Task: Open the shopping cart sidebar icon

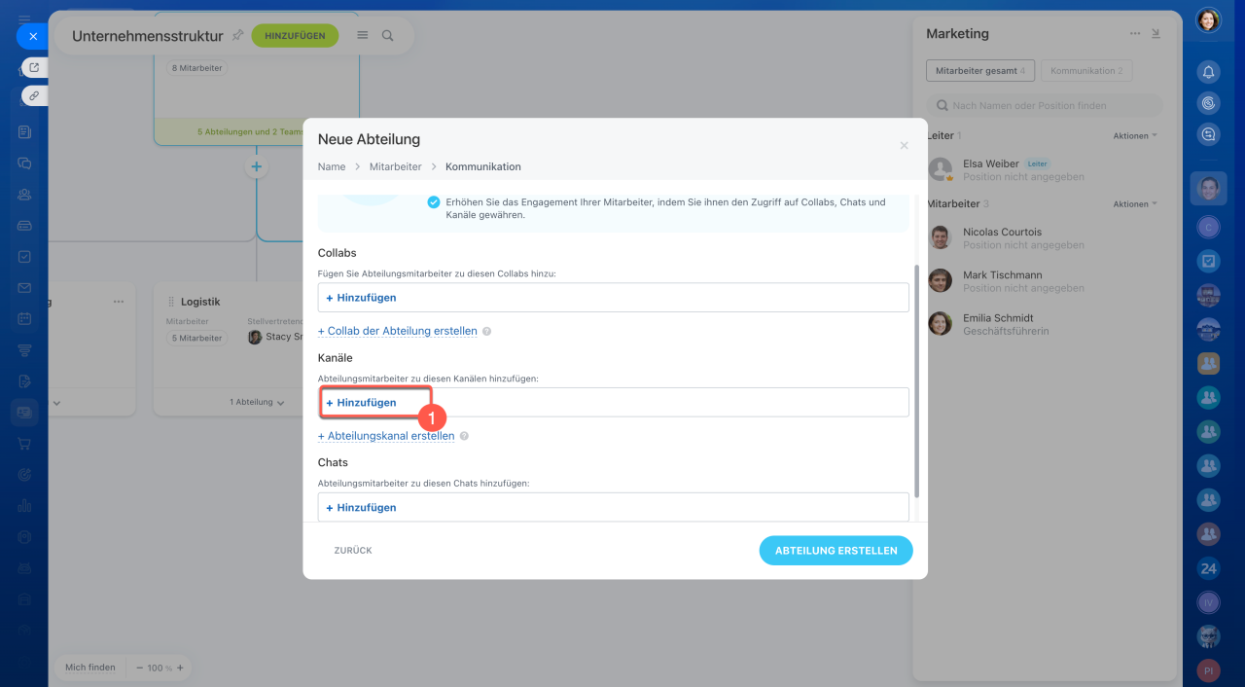Action: 24,443
